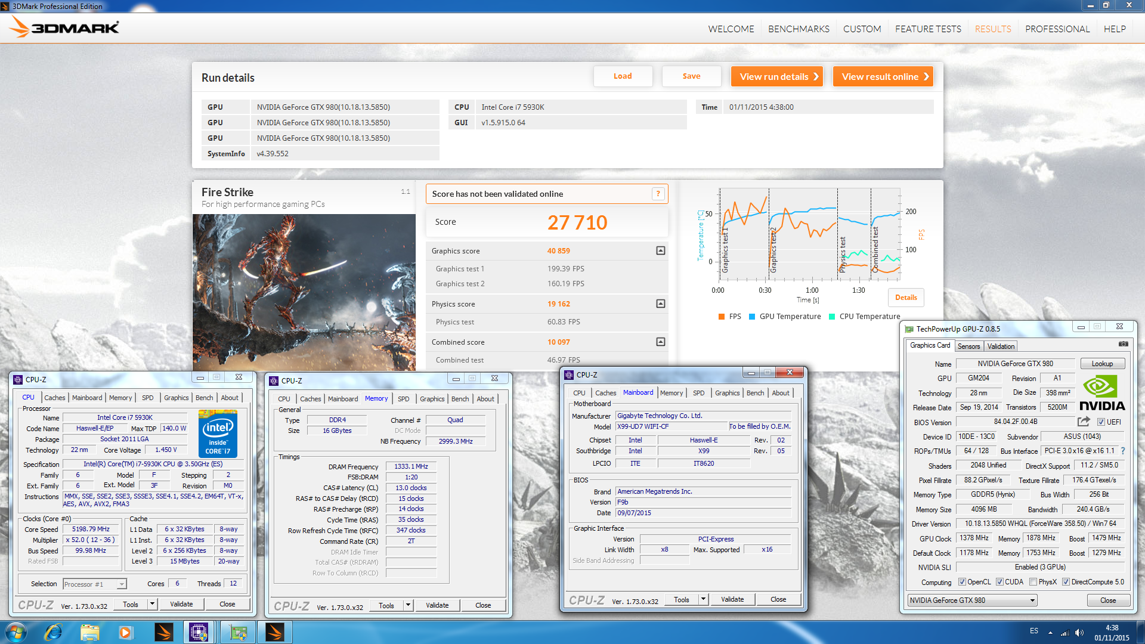Launch Internet Explorer from the taskbar
Screen dimensions: 1145x644
(x=53, y=632)
